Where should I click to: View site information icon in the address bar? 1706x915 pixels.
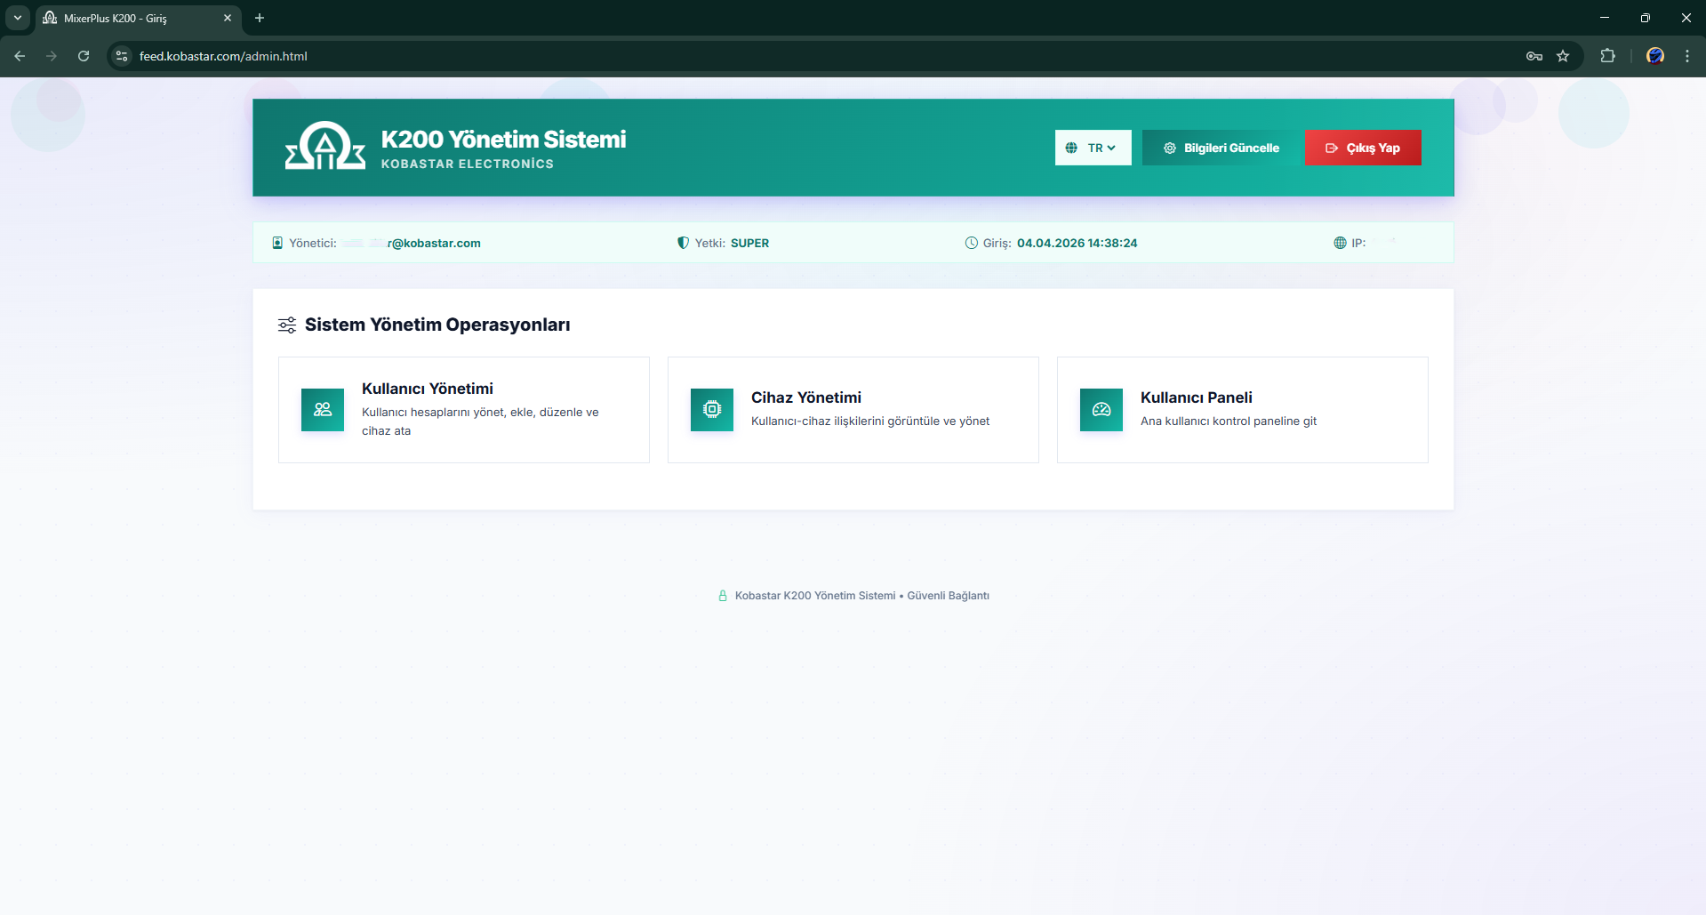pos(123,56)
